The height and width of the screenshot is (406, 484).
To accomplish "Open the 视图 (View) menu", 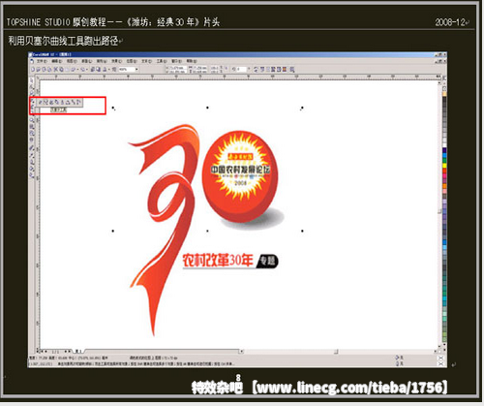I will click(72, 61).
